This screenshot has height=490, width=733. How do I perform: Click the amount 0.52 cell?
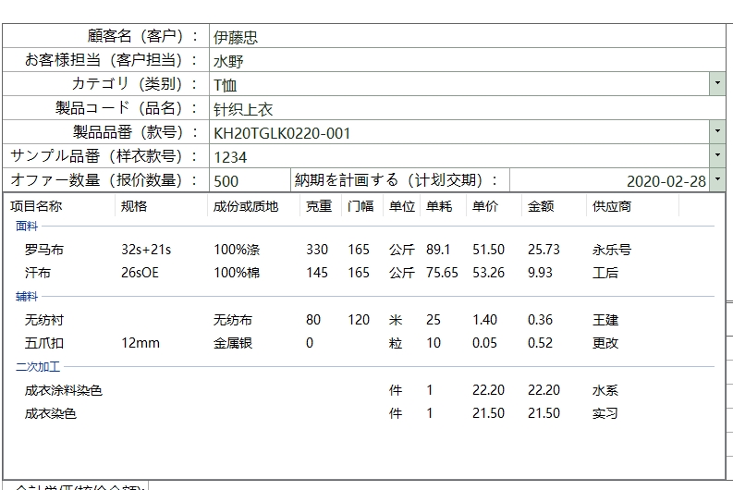point(540,343)
